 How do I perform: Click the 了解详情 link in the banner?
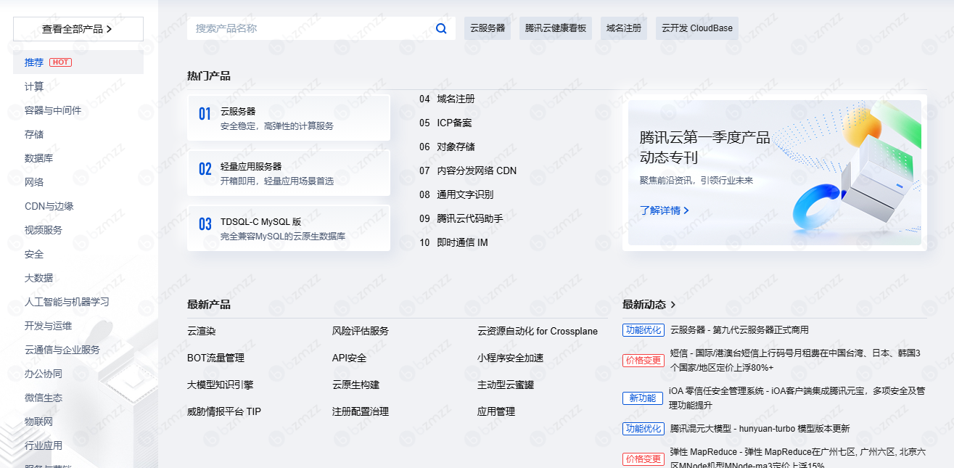click(665, 210)
